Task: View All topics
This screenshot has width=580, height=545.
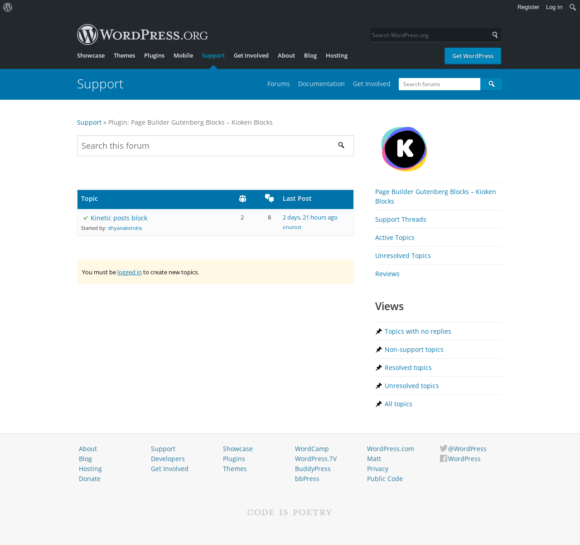Action: point(398,404)
